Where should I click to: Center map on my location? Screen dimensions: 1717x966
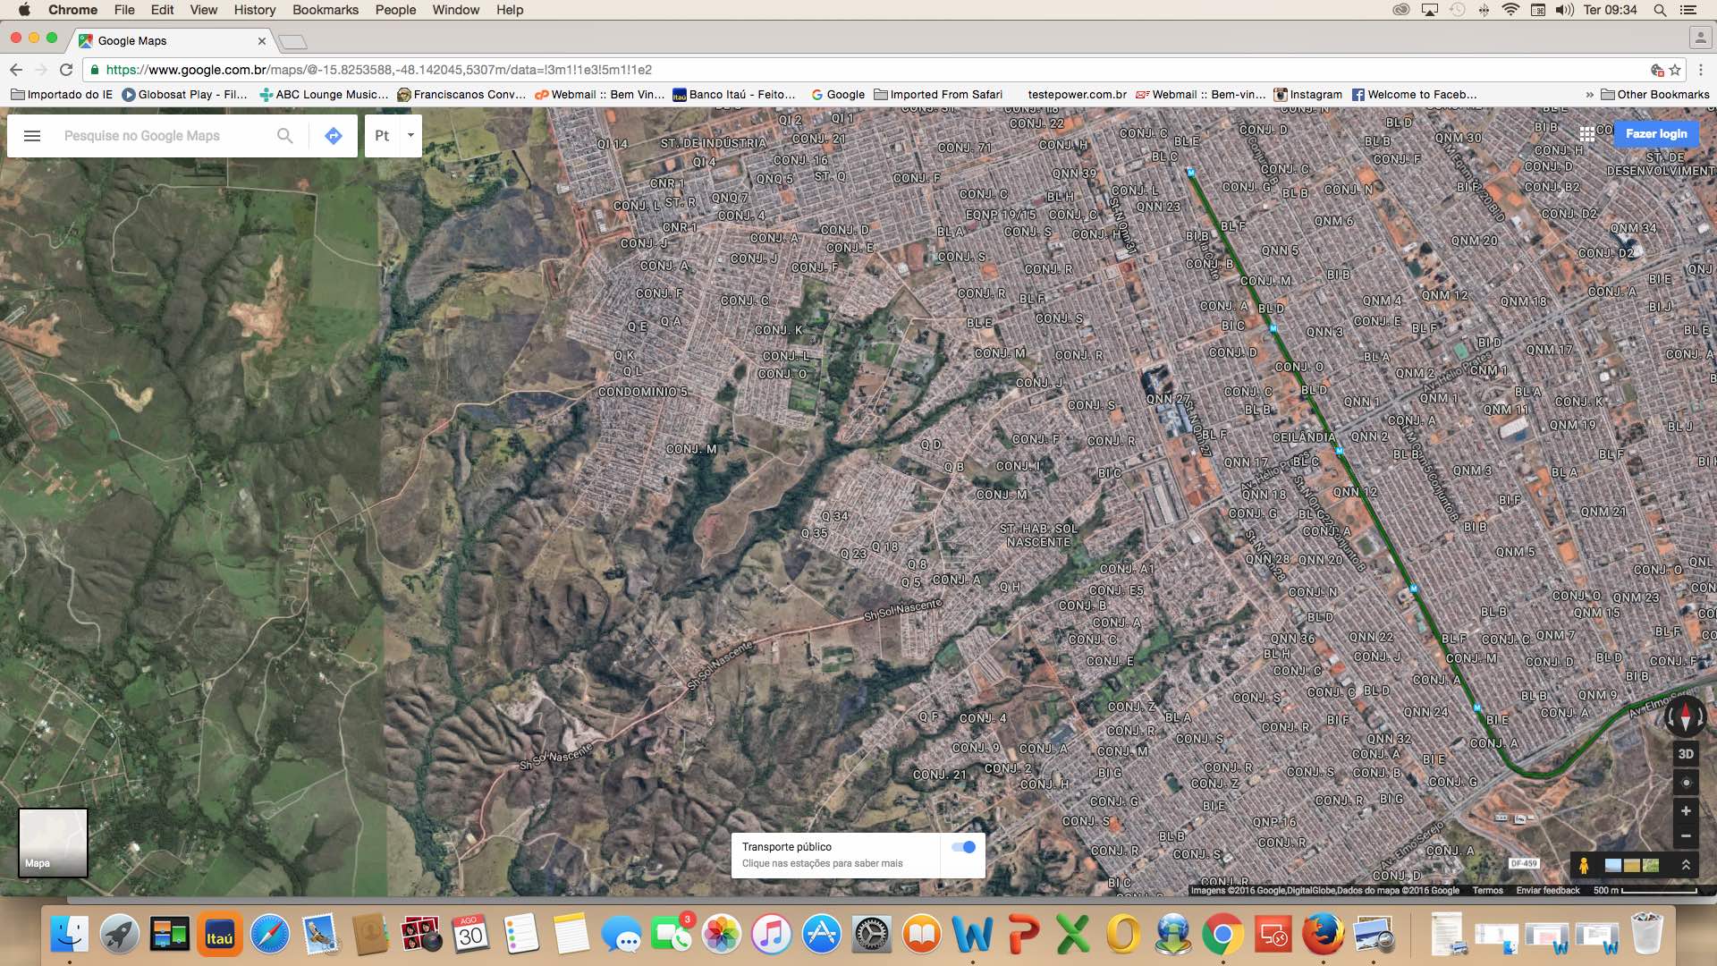[1686, 783]
